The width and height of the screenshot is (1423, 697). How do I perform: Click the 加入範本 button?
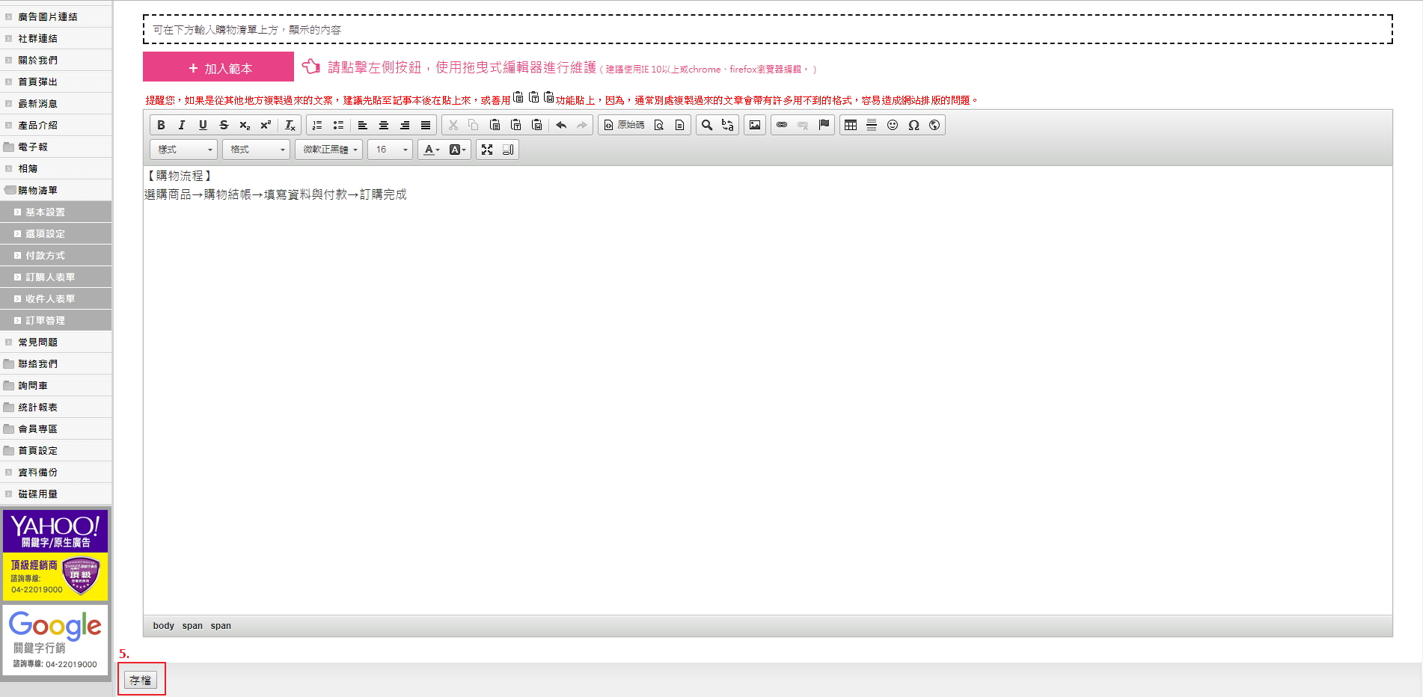tap(218, 67)
